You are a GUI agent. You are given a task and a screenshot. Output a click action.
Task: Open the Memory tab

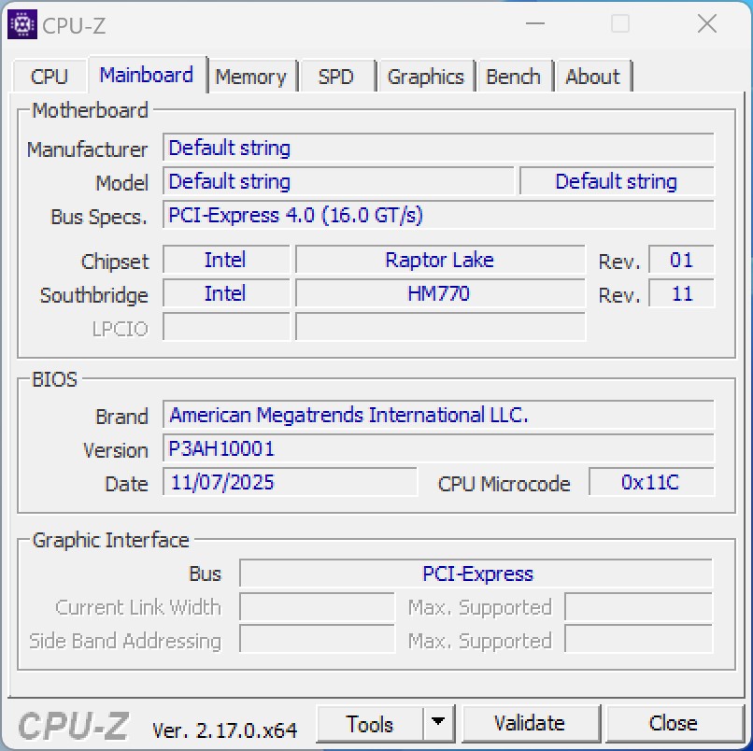[251, 76]
